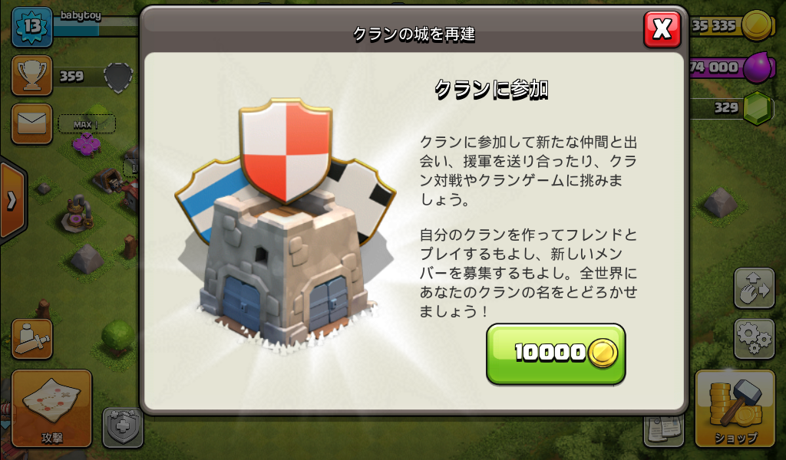Expand the orange side panel arrow
Image resolution: width=786 pixels, height=460 pixels.
12,200
